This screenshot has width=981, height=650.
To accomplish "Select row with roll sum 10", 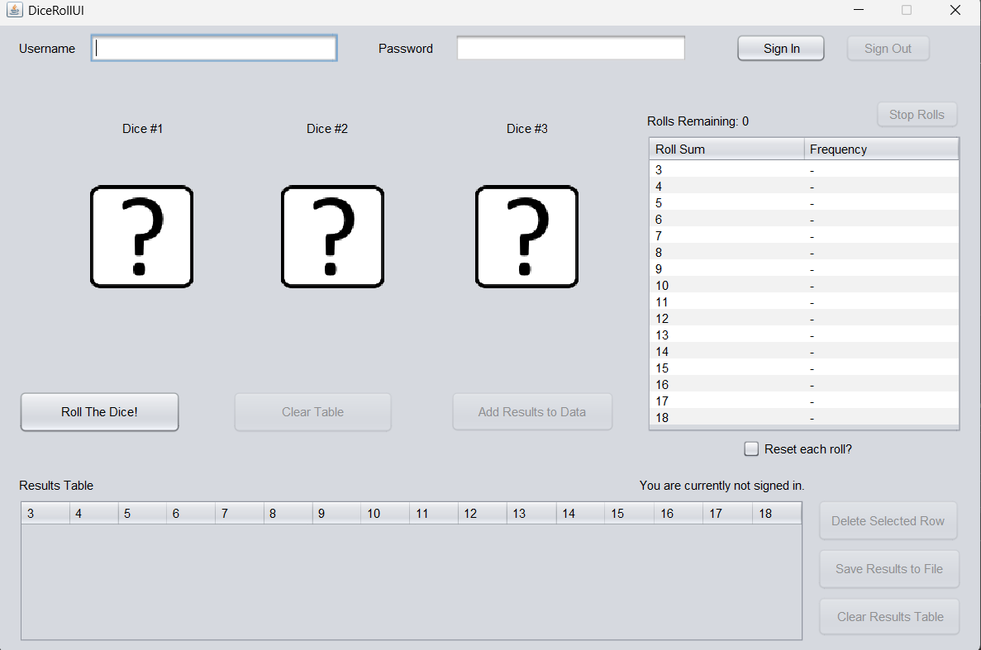I will 803,286.
